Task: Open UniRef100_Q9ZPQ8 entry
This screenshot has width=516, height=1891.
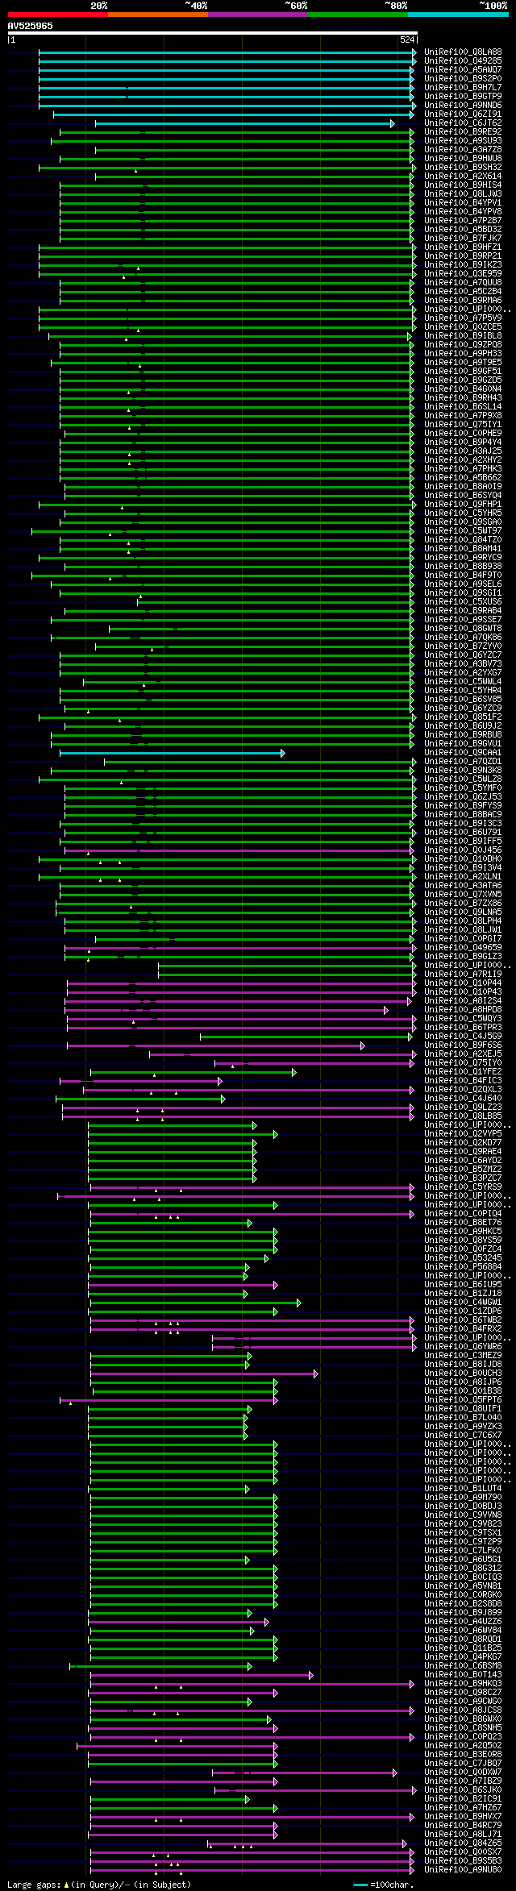Action: (x=463, y=344)
